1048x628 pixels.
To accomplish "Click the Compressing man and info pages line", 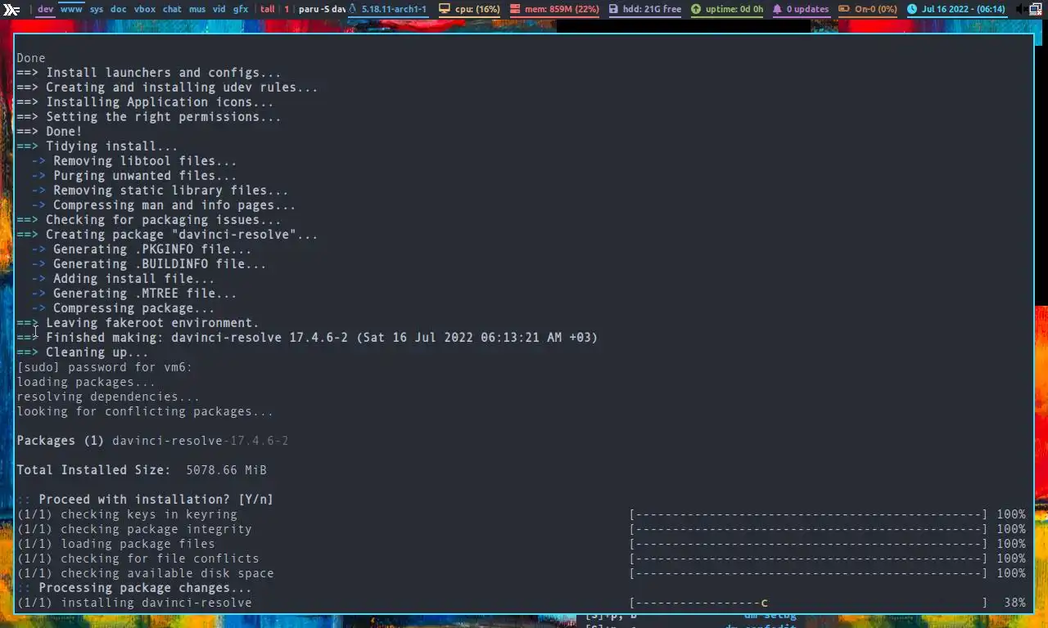I will coord(164,205).
